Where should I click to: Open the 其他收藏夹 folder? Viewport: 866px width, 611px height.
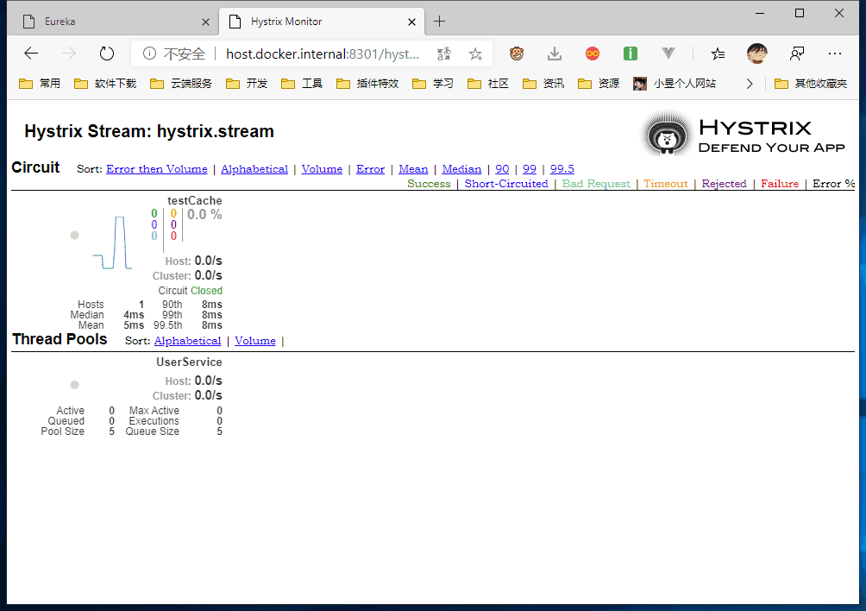coord(811,84)
